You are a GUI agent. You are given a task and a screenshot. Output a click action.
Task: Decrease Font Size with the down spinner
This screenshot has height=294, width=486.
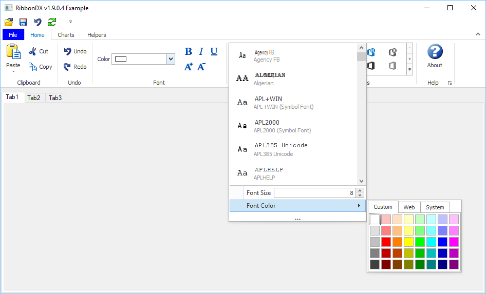pos(360,195)
